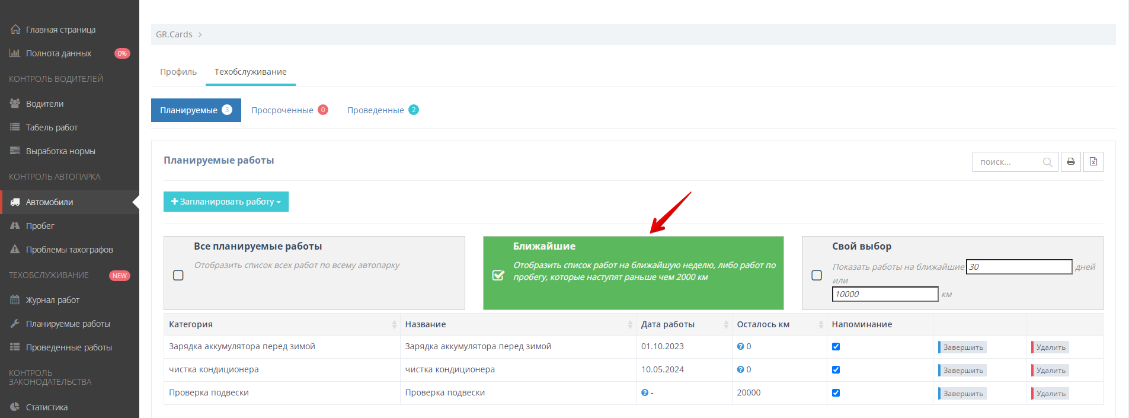Click the GR.Cards breadcrumb link

(174, 34)
